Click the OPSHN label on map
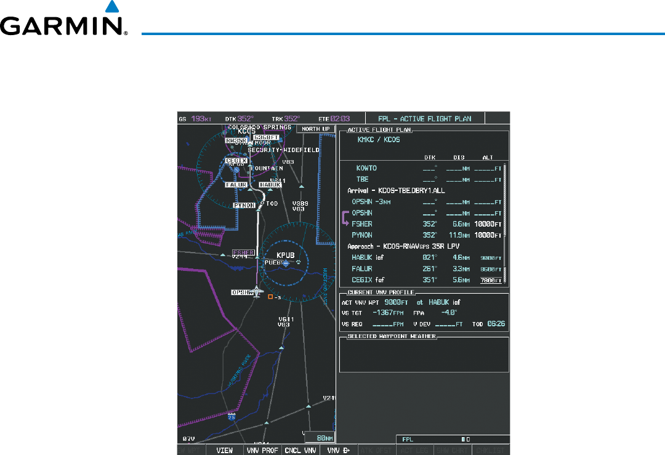 241,292
